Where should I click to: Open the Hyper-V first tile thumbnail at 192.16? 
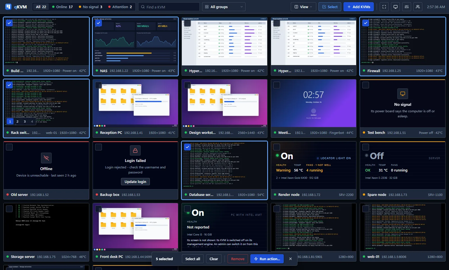(224, 42)
